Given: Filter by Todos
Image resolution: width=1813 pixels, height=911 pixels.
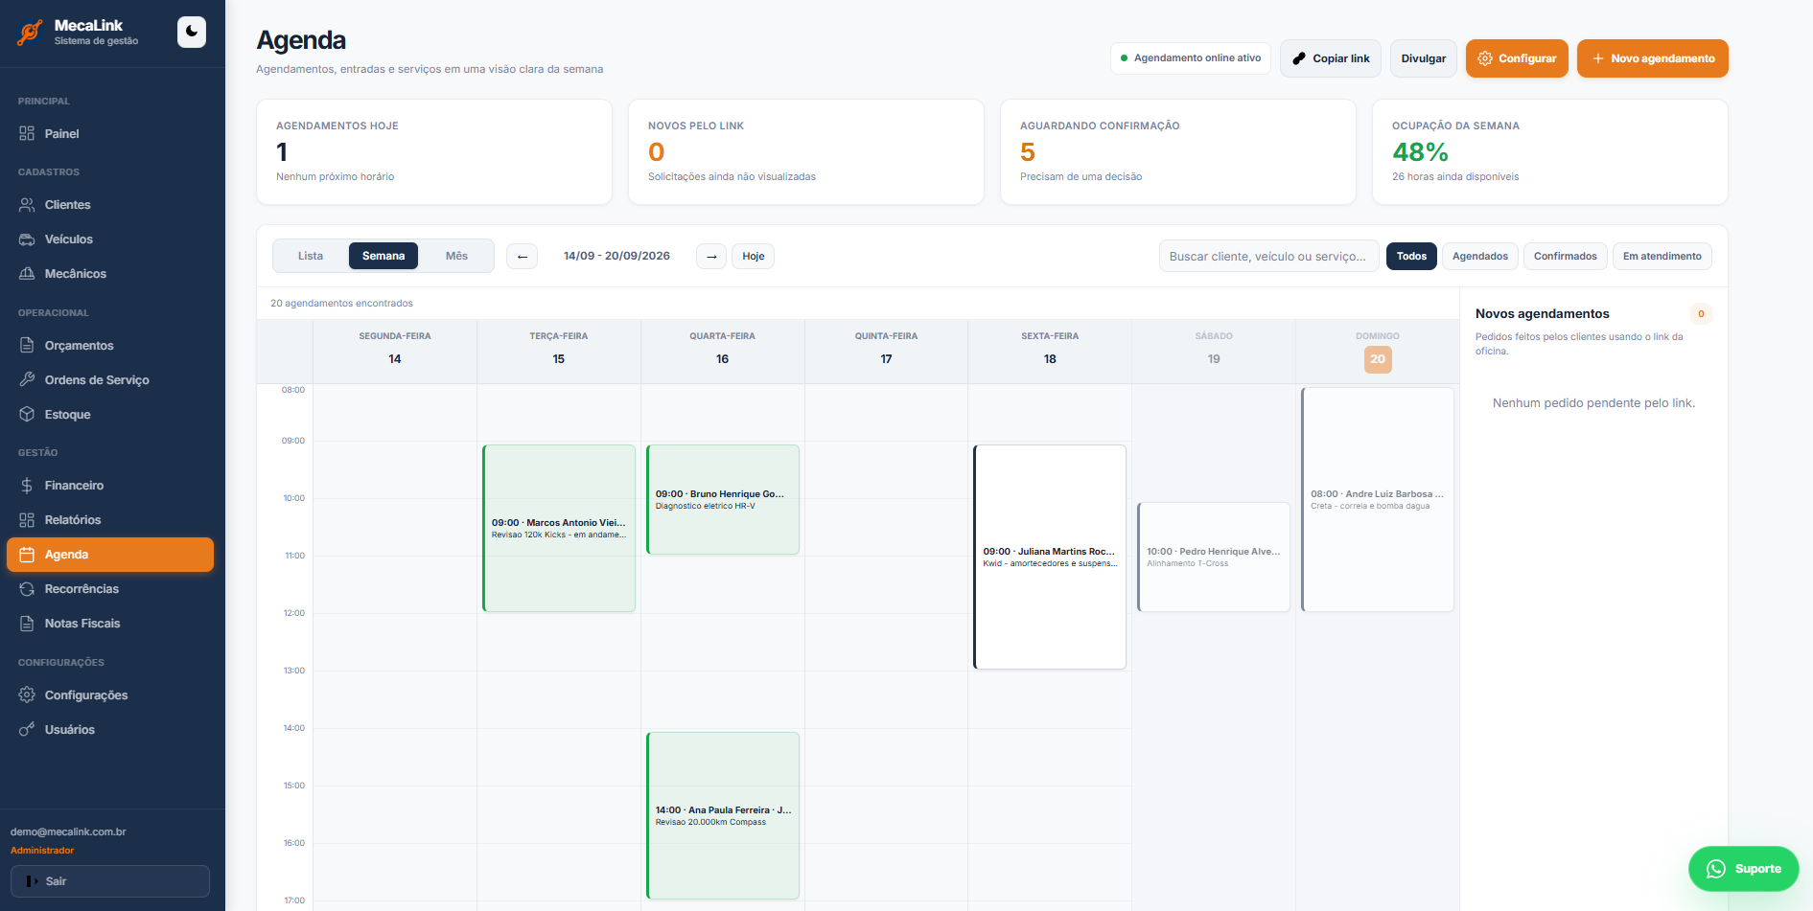Looking at the screenshot, I should click(x=1411, y=256).
